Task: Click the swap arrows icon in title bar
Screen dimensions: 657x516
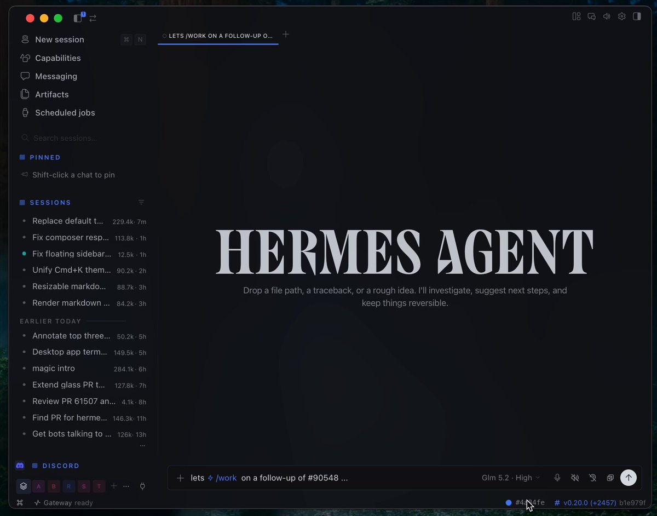Action: tap(93, 18)
